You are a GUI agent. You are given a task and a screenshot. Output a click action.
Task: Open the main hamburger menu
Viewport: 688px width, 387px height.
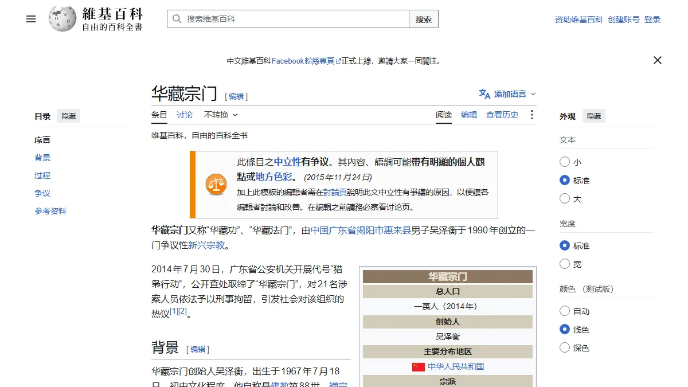31,19
